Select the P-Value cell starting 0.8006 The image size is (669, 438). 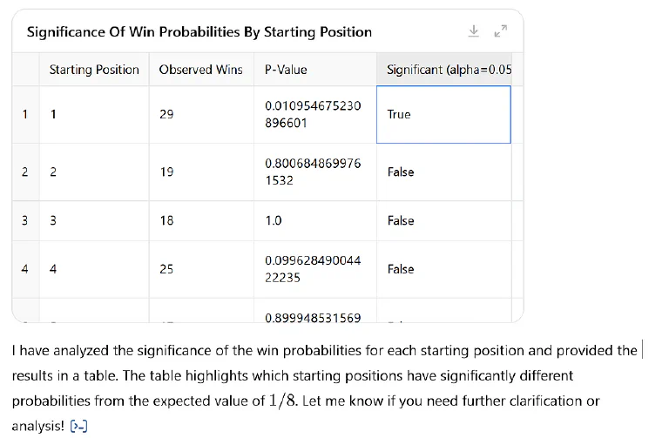pos(315,172)
